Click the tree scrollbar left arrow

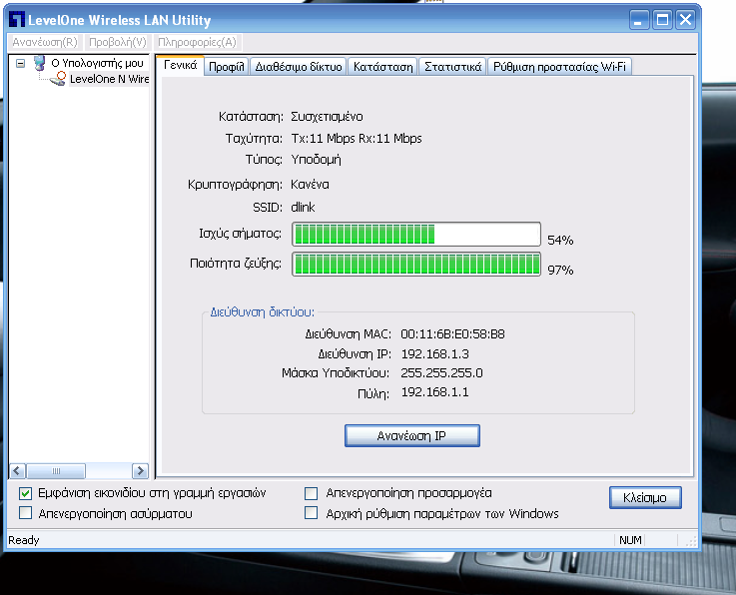(18, 470)
